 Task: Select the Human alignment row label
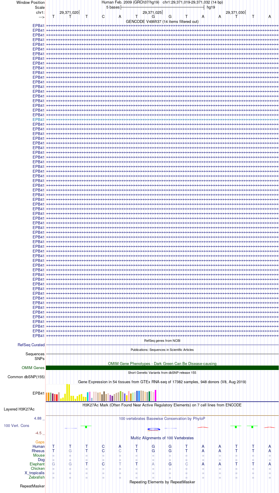(39, 446)
